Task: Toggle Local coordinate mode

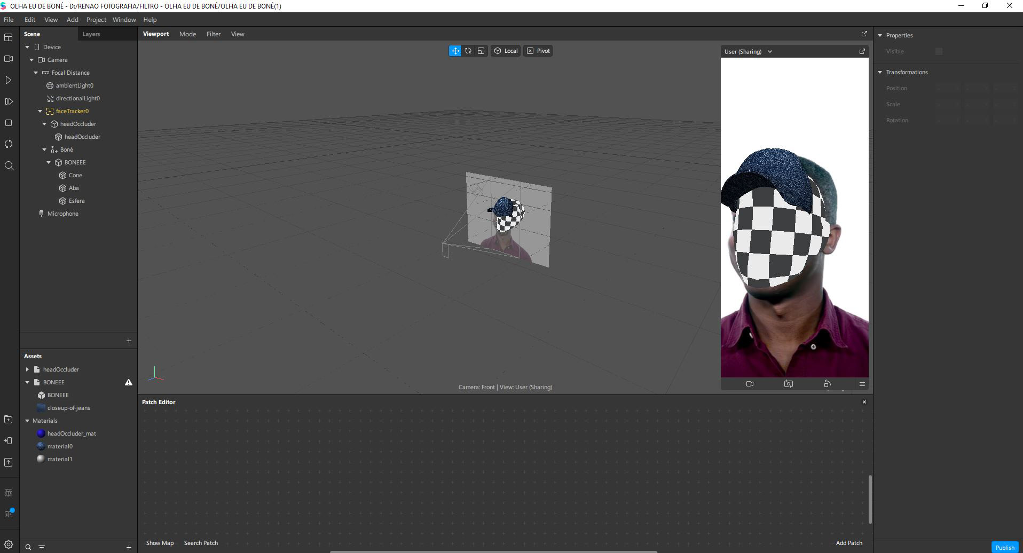Action: coord(506,51)
